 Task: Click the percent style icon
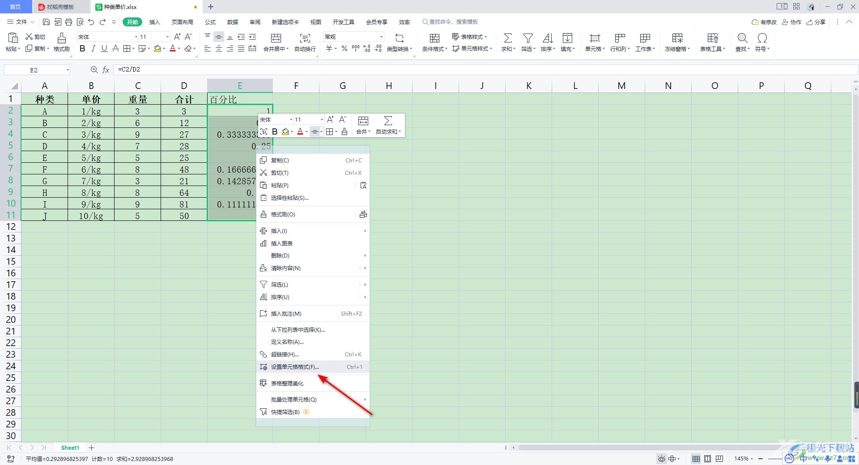(x=344, y=49)
